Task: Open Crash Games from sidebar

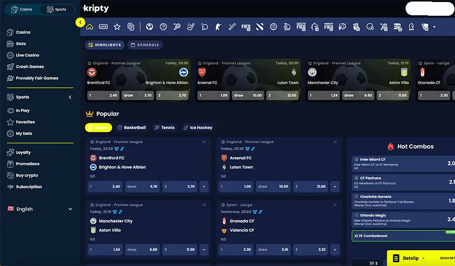Action: pyautogui.click(x=30, y=67)
